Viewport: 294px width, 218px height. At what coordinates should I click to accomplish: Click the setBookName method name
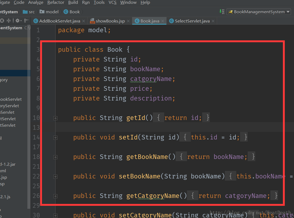point(140,176)
